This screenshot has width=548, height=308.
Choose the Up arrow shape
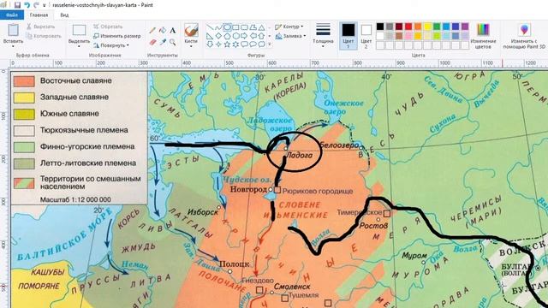pyautogui.click(x=261, y=36)
